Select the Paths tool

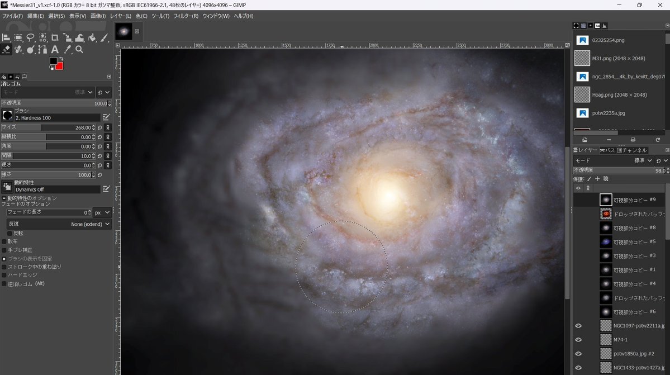pos(42,50)
